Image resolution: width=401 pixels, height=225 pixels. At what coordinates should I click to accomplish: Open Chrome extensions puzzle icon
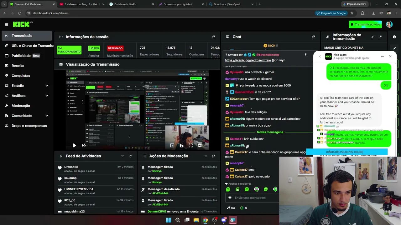pos(362,13)
